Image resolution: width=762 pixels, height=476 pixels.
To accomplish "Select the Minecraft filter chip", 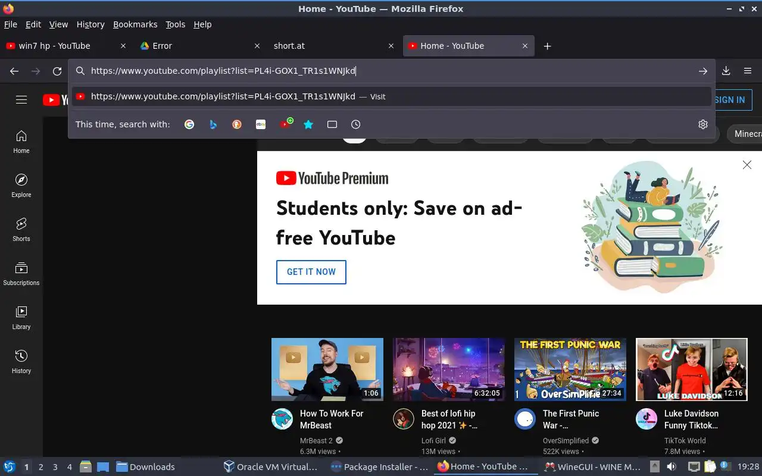I will (745, 134).
